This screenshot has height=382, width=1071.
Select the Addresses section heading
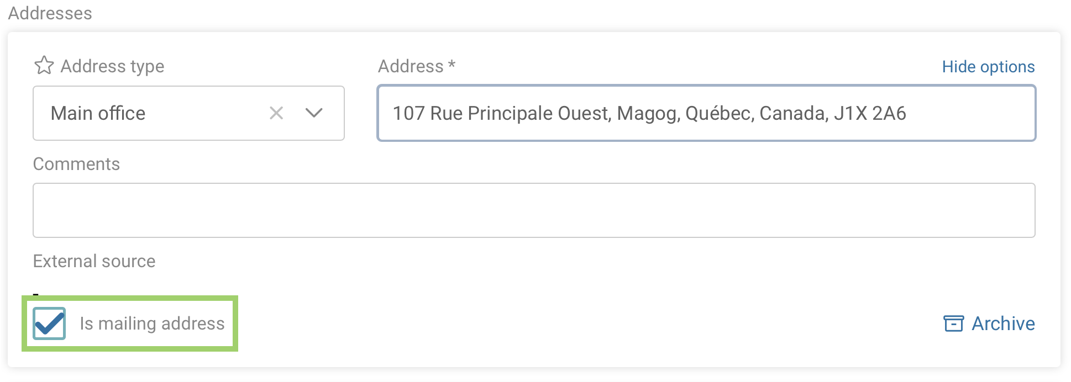50,13
